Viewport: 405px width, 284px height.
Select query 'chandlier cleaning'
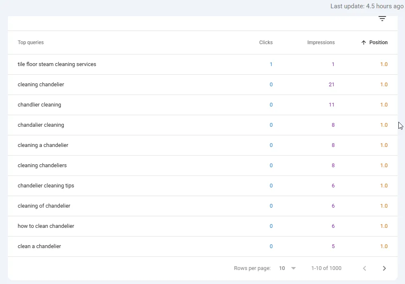pyautogui.click(x=39, y=104)
